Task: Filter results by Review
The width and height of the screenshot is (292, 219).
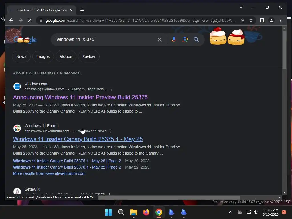Action: tap(89, 57)
